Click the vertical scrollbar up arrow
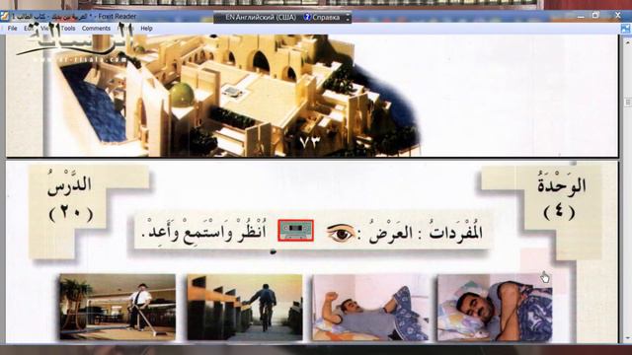Screen dimensions: 632x355 (628, 41)
